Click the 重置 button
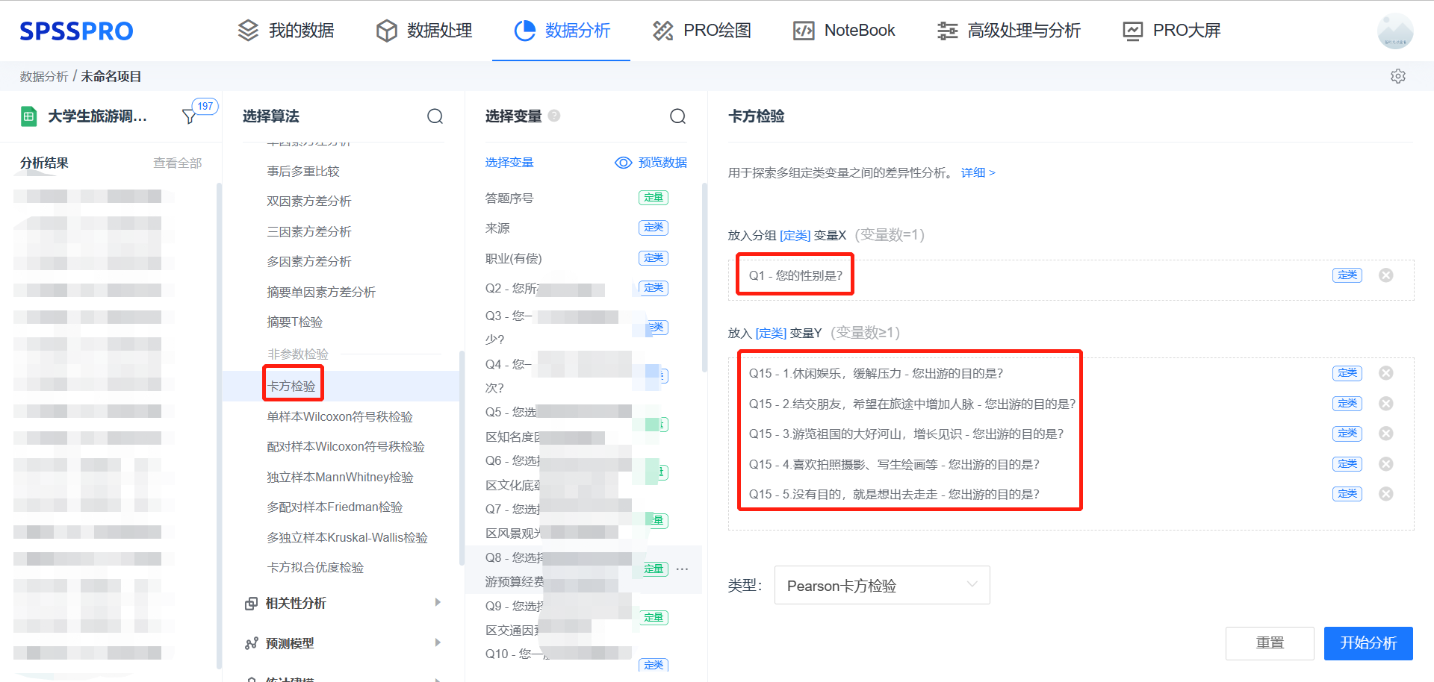 click(x=1270, y=643)
